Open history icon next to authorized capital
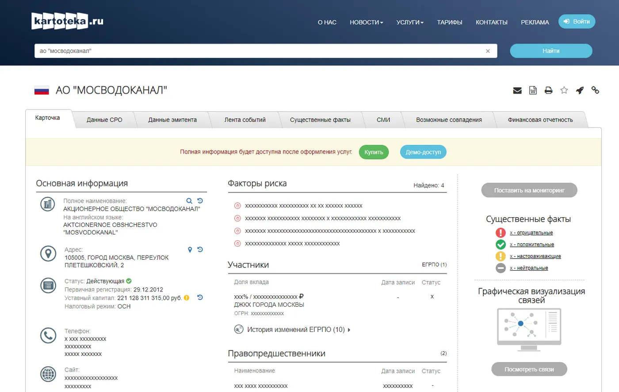Viewport: 619px width, 392px height. click(200, 298)
